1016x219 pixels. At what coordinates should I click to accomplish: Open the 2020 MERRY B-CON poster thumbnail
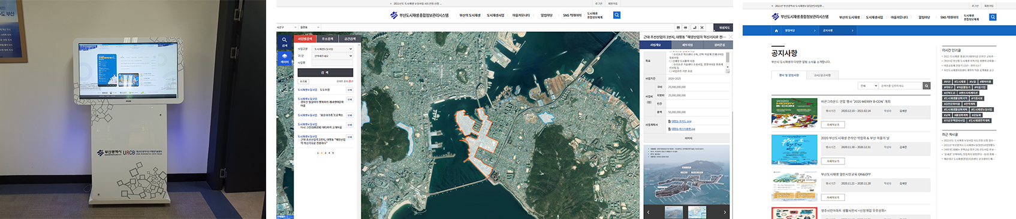pos(794,112)
